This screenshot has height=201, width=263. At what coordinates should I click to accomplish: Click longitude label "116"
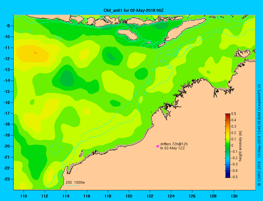pos(87,196)
